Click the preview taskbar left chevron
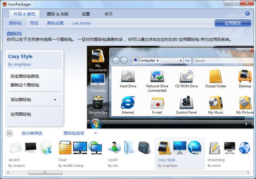This screenshot has width=256, height=179. (x=246, y=124)
